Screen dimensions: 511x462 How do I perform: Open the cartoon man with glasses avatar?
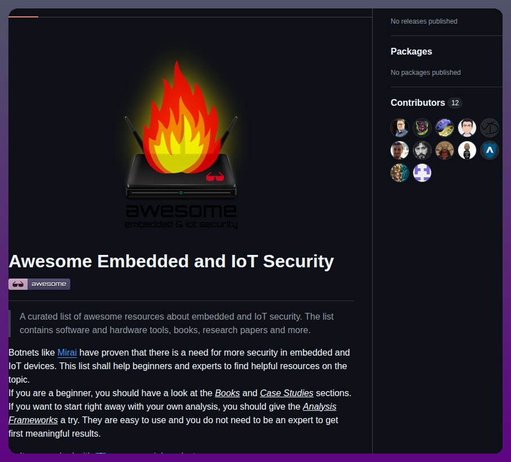click(x=467, y=128)
